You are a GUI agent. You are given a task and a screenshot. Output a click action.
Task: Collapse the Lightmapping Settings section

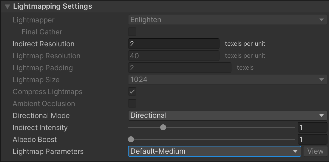click(7, 7)
